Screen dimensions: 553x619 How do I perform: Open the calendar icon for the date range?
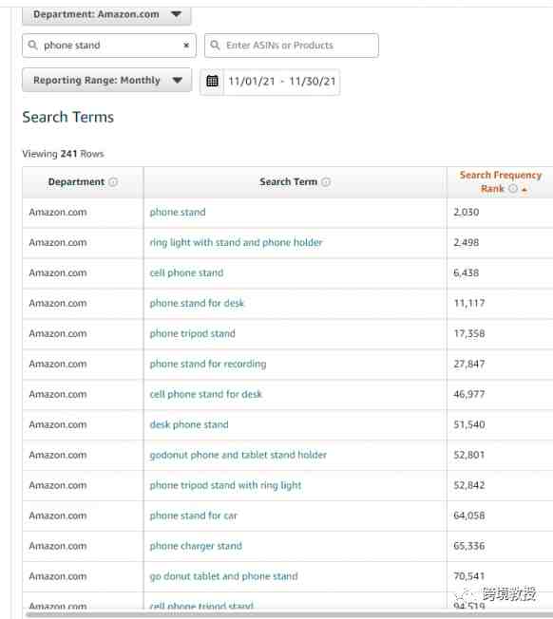[212, 81]
